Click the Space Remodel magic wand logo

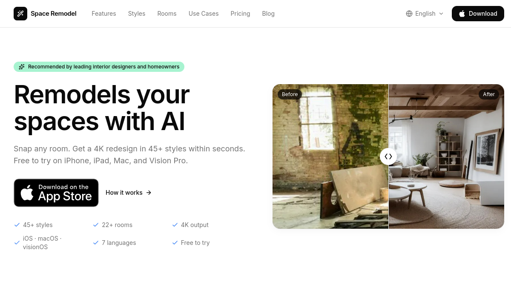(x=20, y=14)
